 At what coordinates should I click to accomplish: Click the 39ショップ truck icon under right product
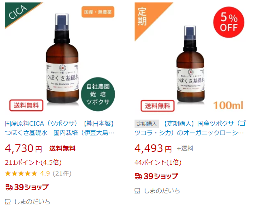point(139,176)
